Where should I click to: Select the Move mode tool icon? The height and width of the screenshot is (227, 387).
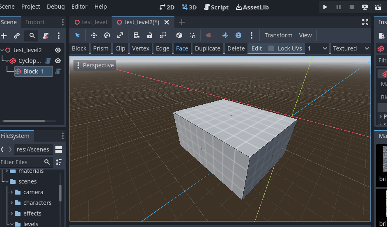pos(94,35)
